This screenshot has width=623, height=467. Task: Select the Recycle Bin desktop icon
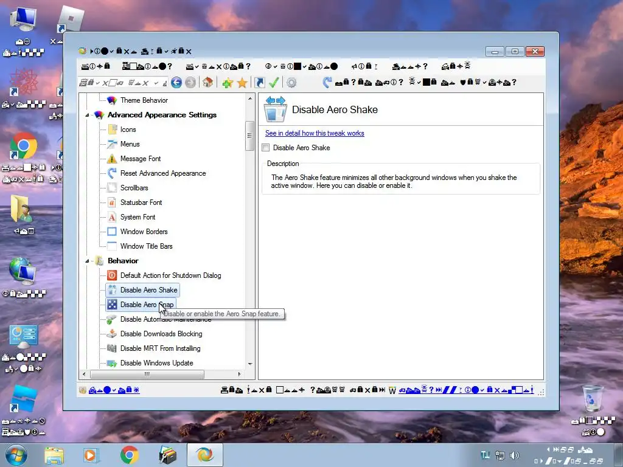(x=593, y=411)
